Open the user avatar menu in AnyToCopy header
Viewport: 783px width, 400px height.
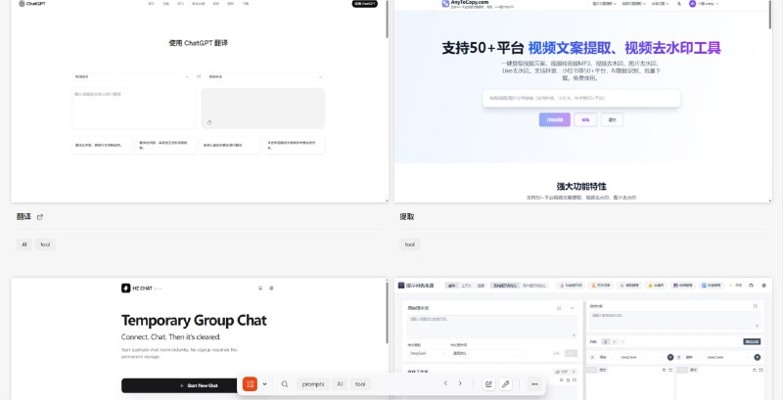704,4
